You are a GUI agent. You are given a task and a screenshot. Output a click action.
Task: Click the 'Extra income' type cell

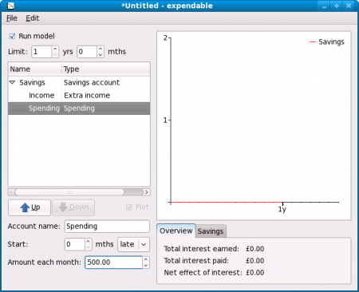(x=87, y=95)
